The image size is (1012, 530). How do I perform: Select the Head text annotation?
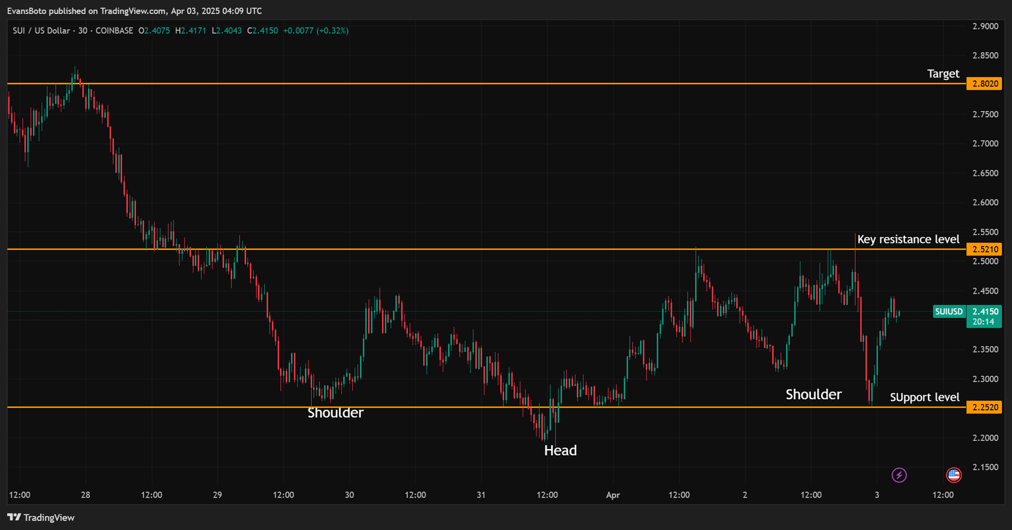click(560, 450)
